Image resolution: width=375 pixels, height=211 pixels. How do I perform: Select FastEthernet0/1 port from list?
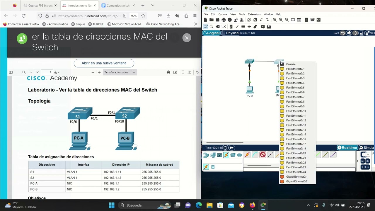point(297,69)
